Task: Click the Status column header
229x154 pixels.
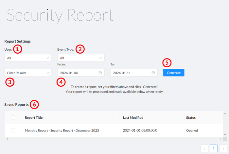Action: tap(191, 117)
